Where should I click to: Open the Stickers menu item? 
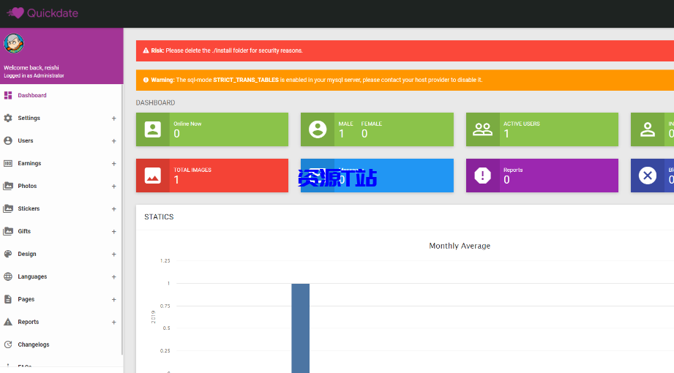tap(29, 208)
